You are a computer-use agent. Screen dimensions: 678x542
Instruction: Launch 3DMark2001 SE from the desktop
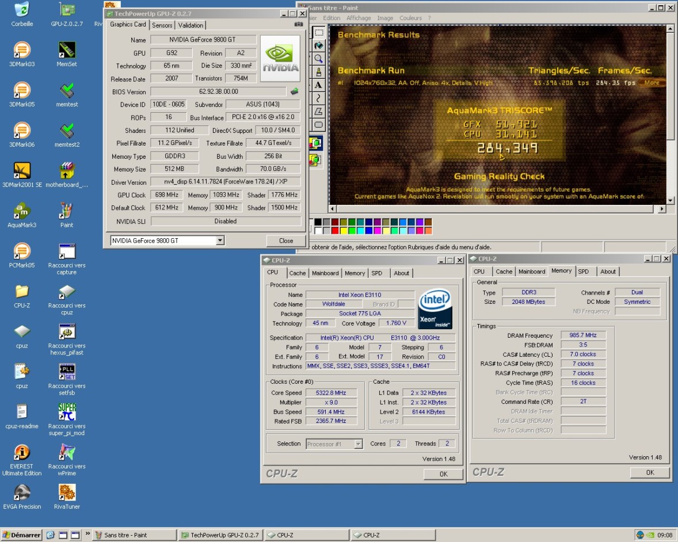coord(22,174)
